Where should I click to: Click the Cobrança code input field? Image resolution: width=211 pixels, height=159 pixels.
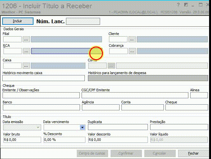pyautogui.click(x=119, y=51)
